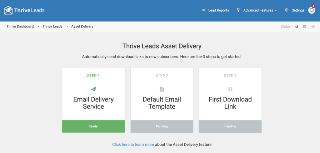Screen dimensions: 320x153
Task: Navigate to Thrive Leads breadcrumb link
Action: pyautogui.click(x=52, y=27)
